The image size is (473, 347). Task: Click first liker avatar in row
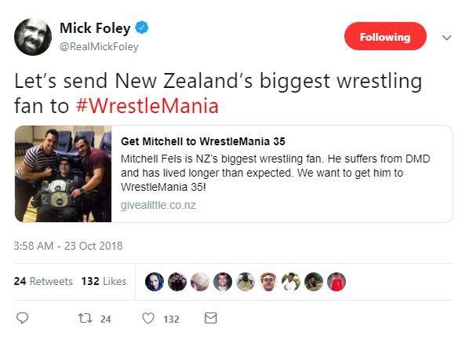[x=155, y=282]
